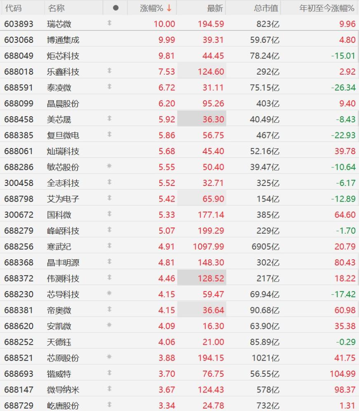Screen dimensions: 359x411
Task: Sort by 最新 column header
Action: coord(215,8)
